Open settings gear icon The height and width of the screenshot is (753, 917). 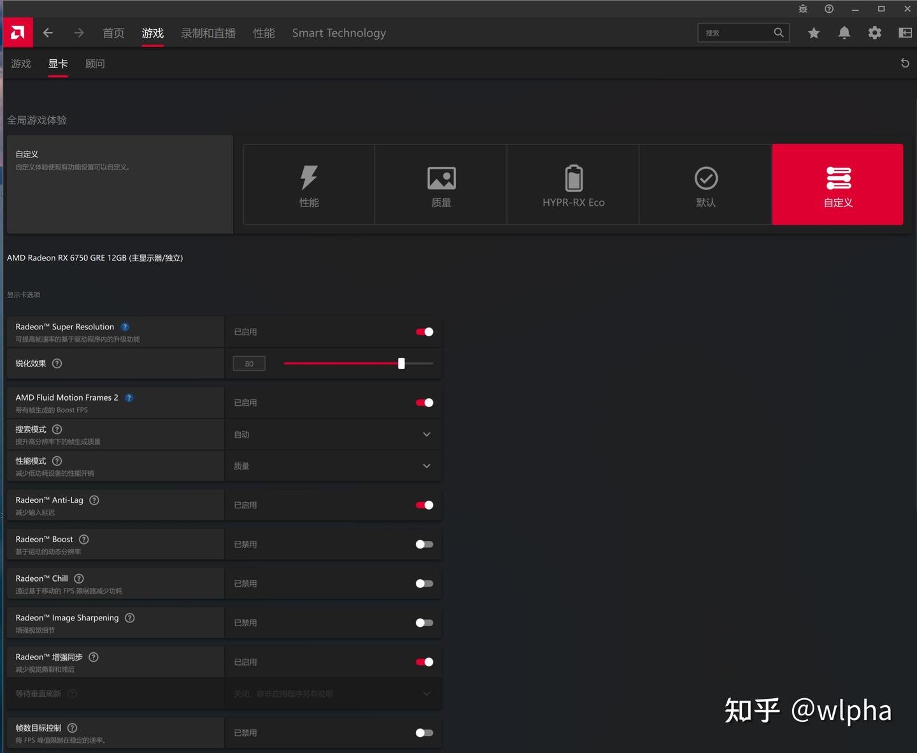pos(875,33)
